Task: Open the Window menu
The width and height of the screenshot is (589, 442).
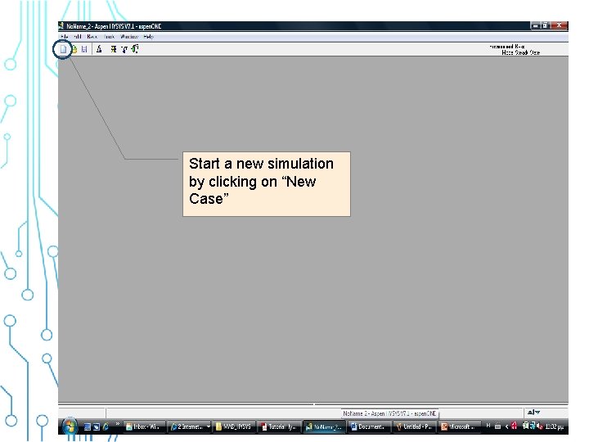Action: click(129, 37)
